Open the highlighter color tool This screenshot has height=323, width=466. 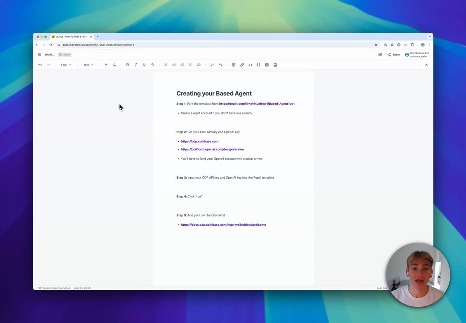114,65
